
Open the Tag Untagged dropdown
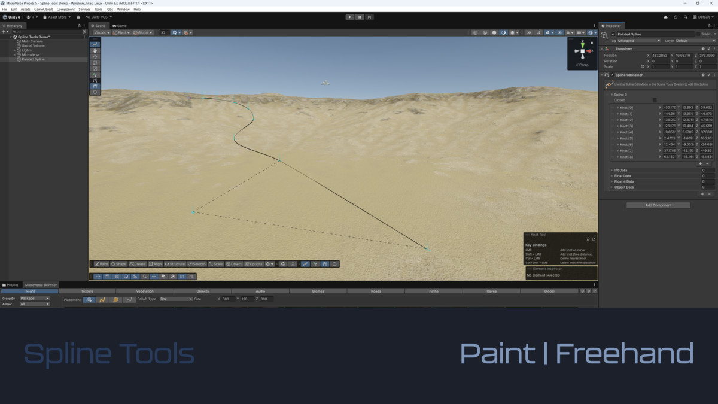(x=639, y=41)
